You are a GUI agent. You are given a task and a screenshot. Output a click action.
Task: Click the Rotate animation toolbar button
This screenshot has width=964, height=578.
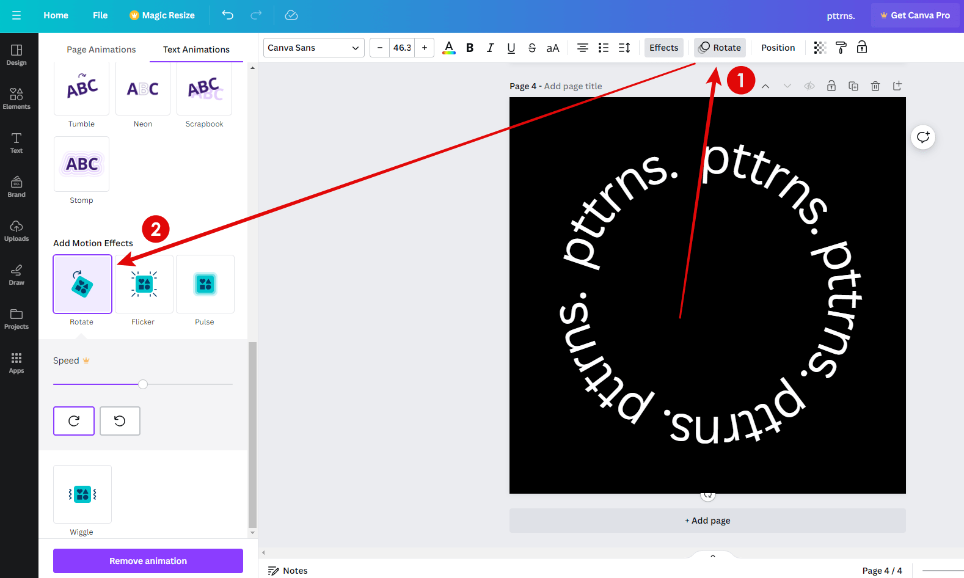720,48
